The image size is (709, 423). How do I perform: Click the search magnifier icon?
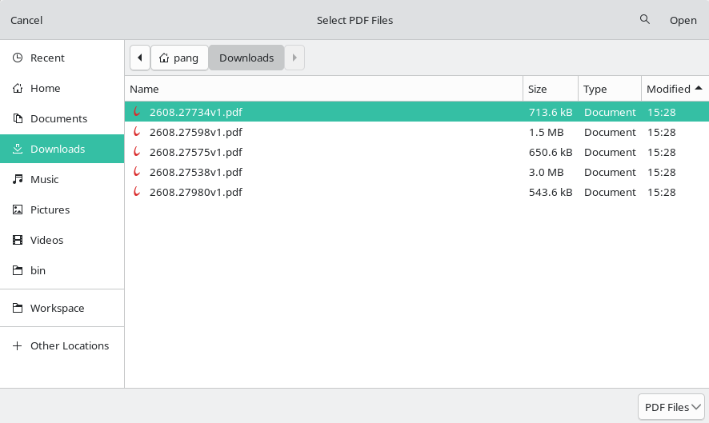click(645, 19)
